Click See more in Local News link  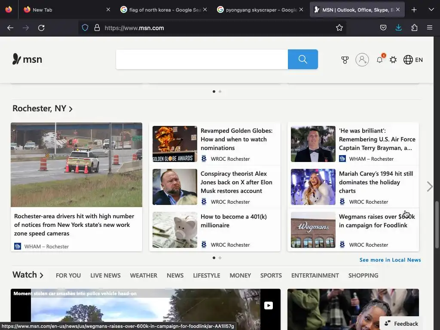click(x=390, y=260)
